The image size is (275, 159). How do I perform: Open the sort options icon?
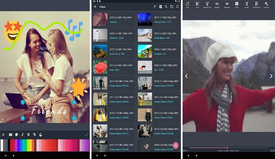coord(155,7)
